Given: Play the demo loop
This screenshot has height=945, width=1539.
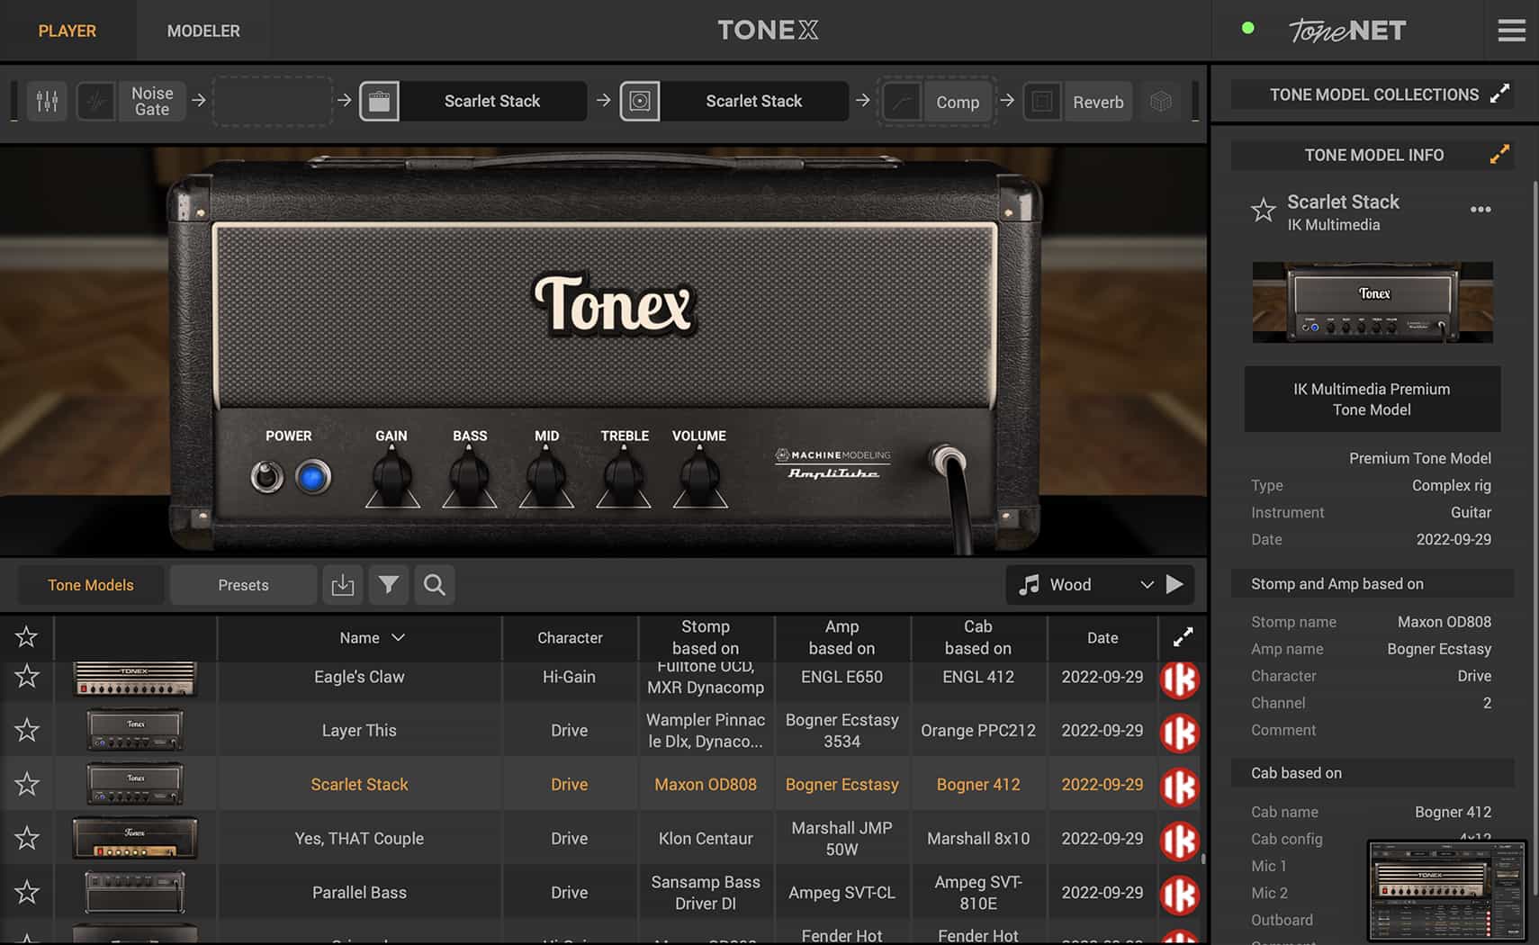Looking at the screenshot, I should 1174,584.
